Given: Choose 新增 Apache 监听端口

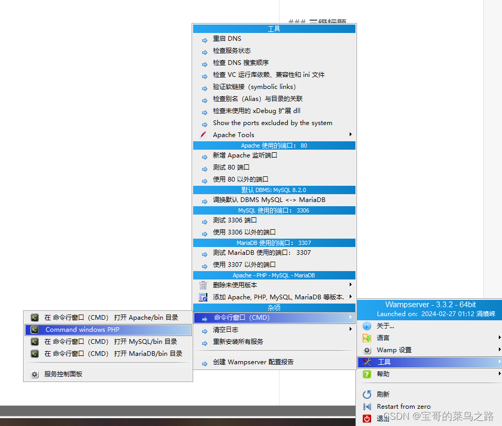Looking at the screenshot, I should (274, 155).
